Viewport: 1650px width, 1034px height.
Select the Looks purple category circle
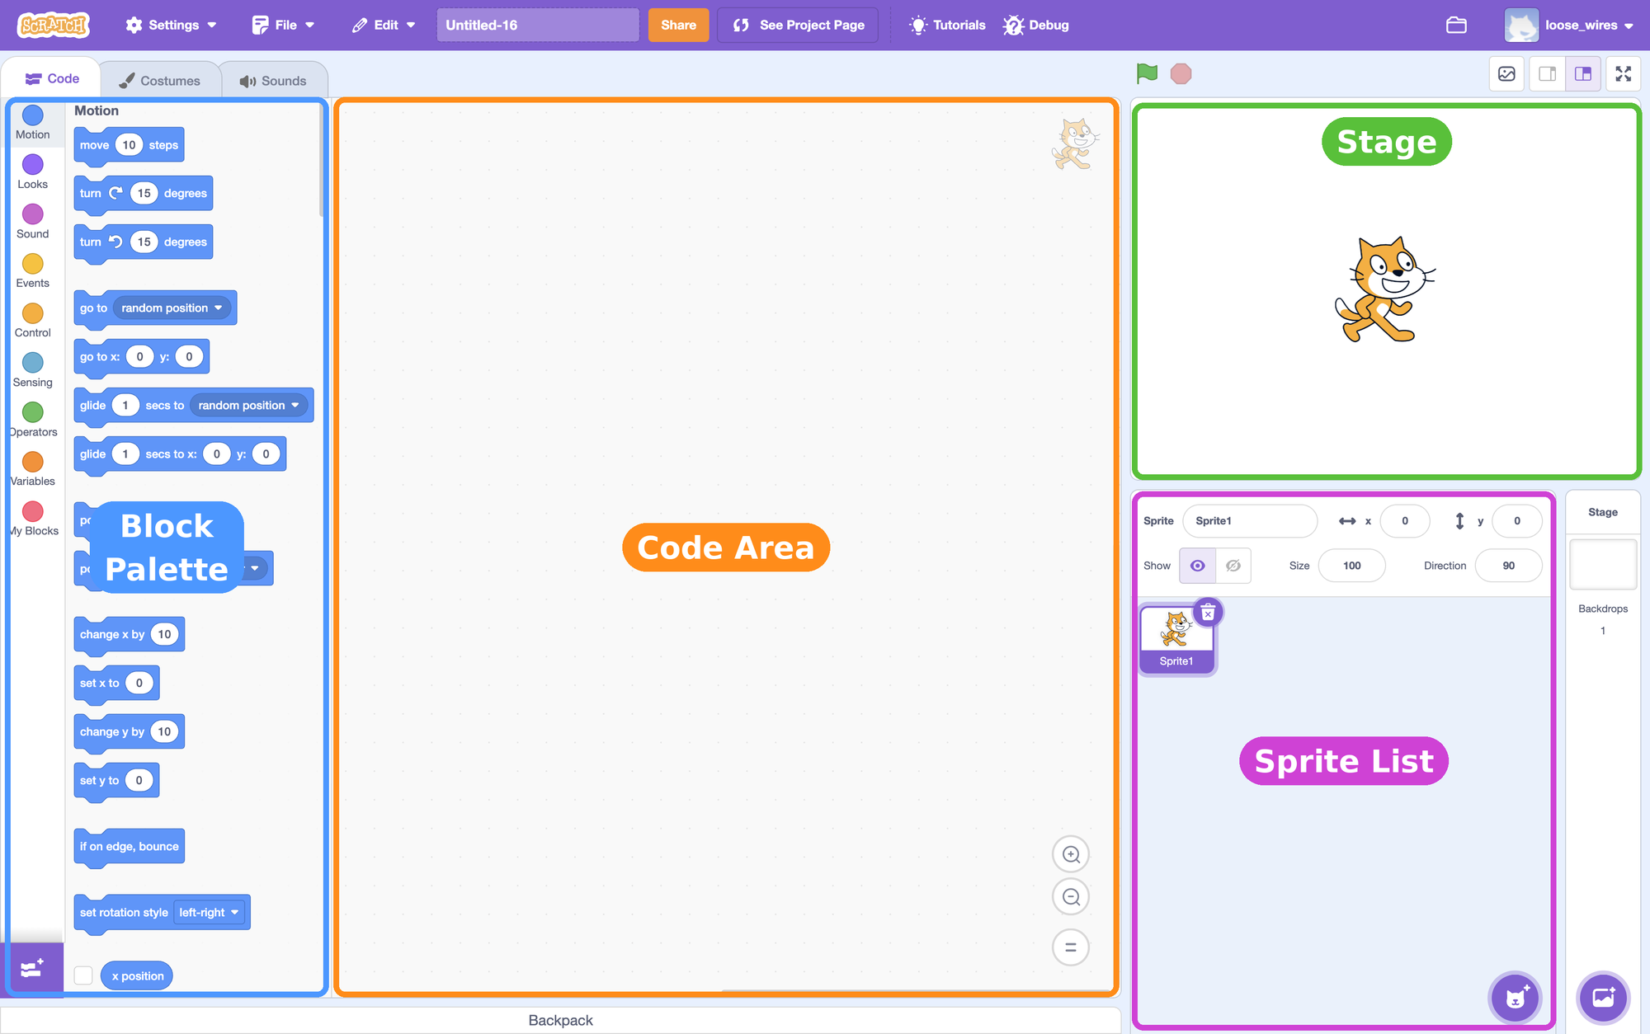[x=32, y=165]
